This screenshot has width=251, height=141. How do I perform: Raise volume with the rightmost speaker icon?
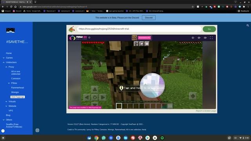(205, 38)
